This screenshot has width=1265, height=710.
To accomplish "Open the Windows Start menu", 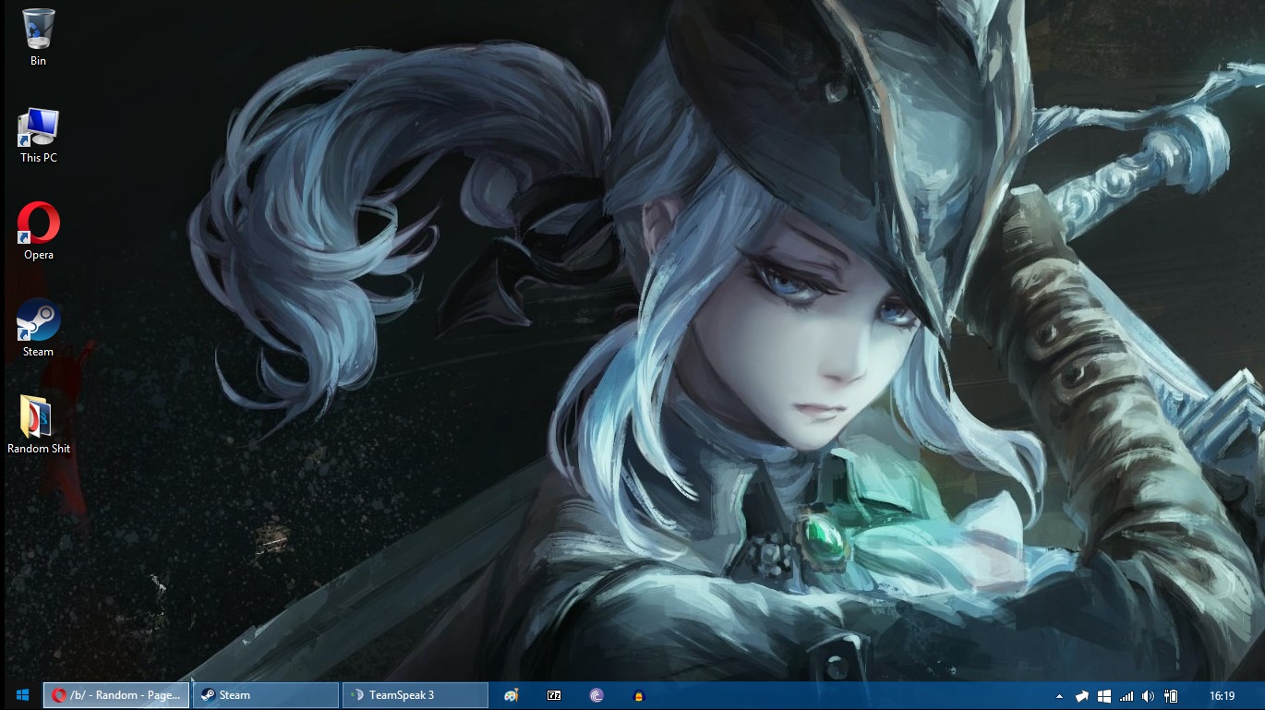I will [x=22, y=695].
